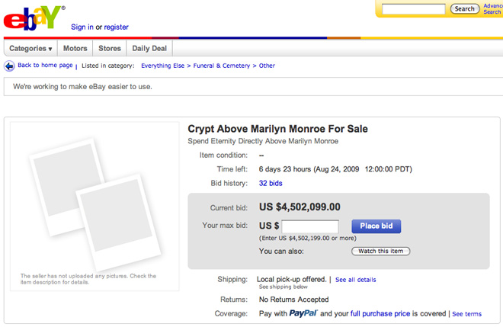The height and width of the screenshot is (327, 503).
Task: Click the blue back arrow icon
Action: pos(9,66)
